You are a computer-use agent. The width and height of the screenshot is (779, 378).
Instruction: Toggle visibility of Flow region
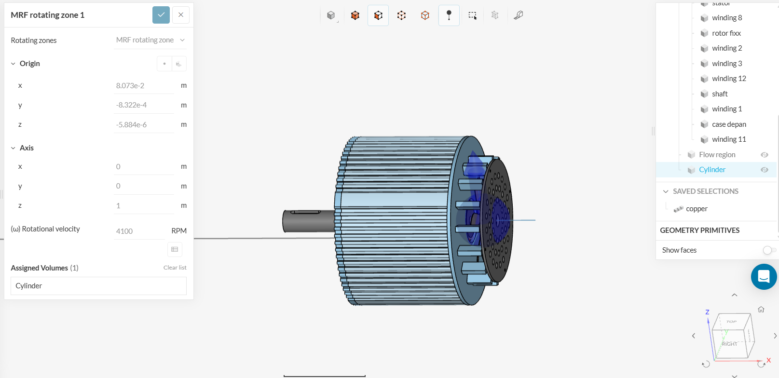(x=765, y=155)
